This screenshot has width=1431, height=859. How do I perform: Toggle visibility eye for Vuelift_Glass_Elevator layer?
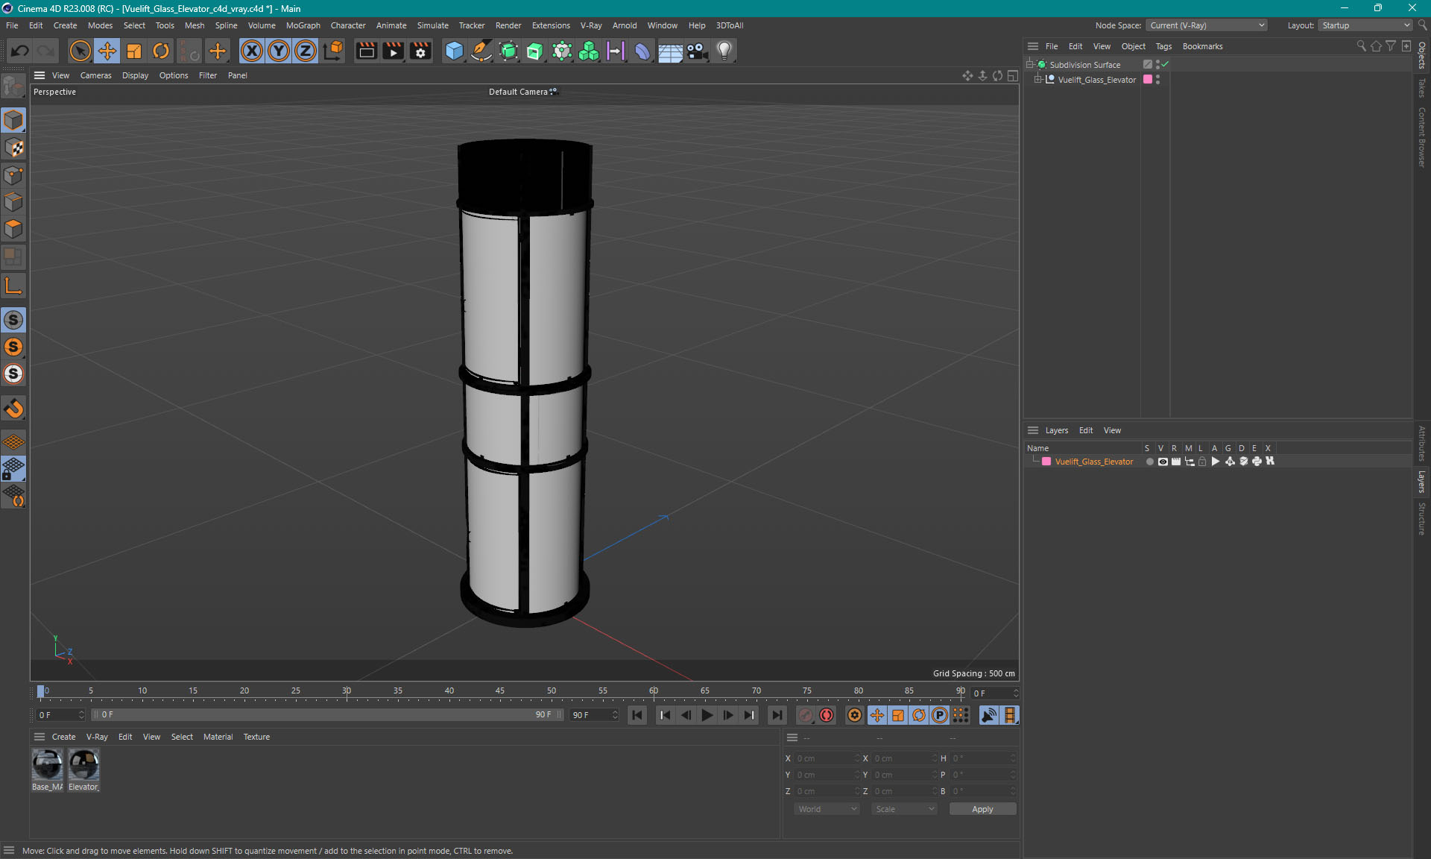(x=1163, y=462)
